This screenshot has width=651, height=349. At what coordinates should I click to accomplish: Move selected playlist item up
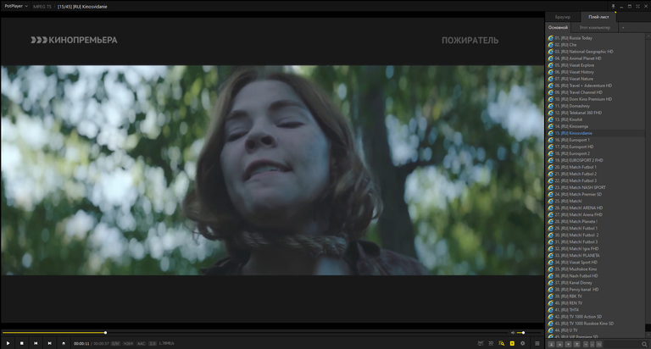(559, 345)
